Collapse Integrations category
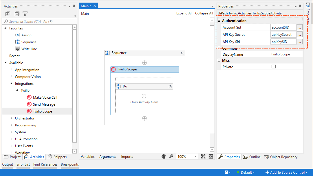Viewport: 313px width, 176px height. pos(11,83)
